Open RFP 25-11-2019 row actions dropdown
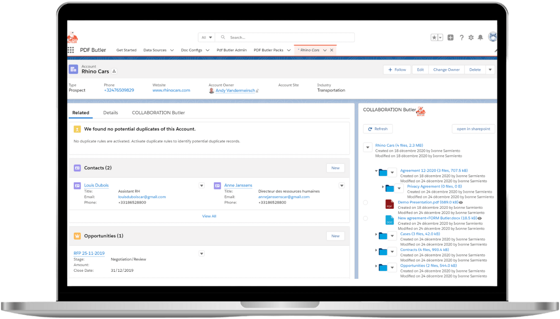560x319 pixels. [201, 254]
